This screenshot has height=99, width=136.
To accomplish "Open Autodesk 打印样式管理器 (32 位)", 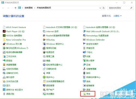I will click(x=60, y=27).
